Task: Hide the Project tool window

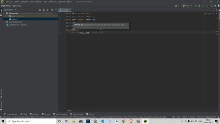Action: (56, 10)
